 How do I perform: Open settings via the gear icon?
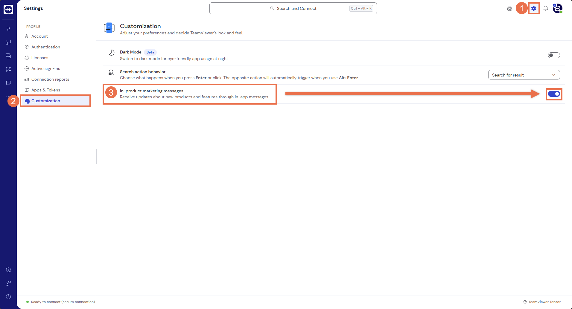point(534,8)
